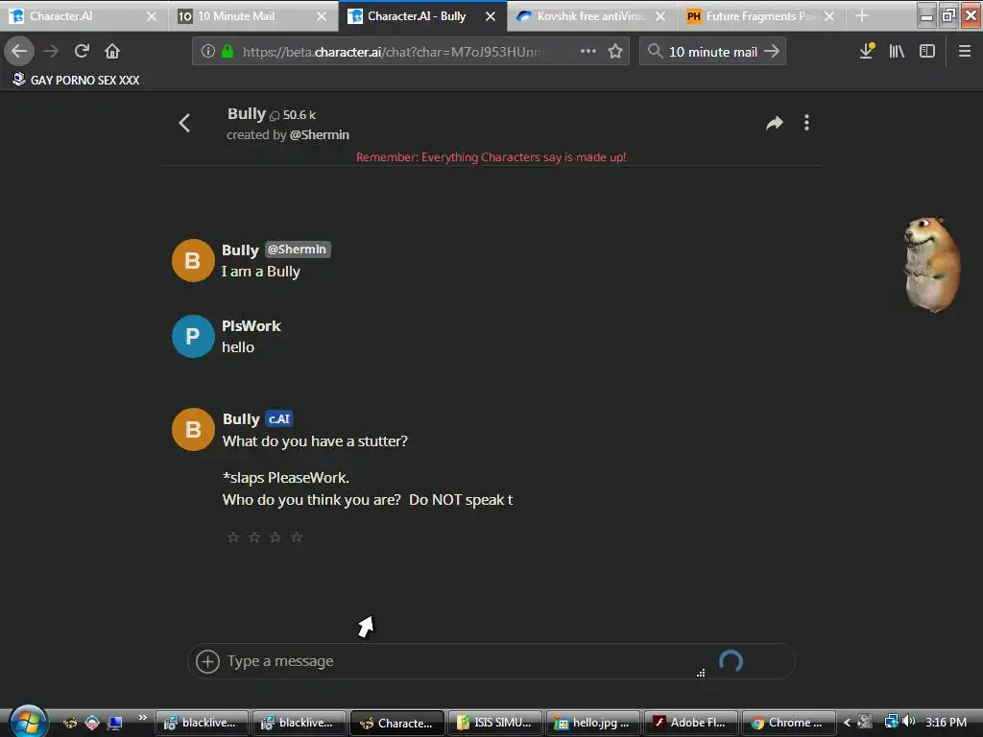The width and height of the screenshot is (983, 737).
Task: Switch to the Chrome taskbar window
Action: [788, 723]
